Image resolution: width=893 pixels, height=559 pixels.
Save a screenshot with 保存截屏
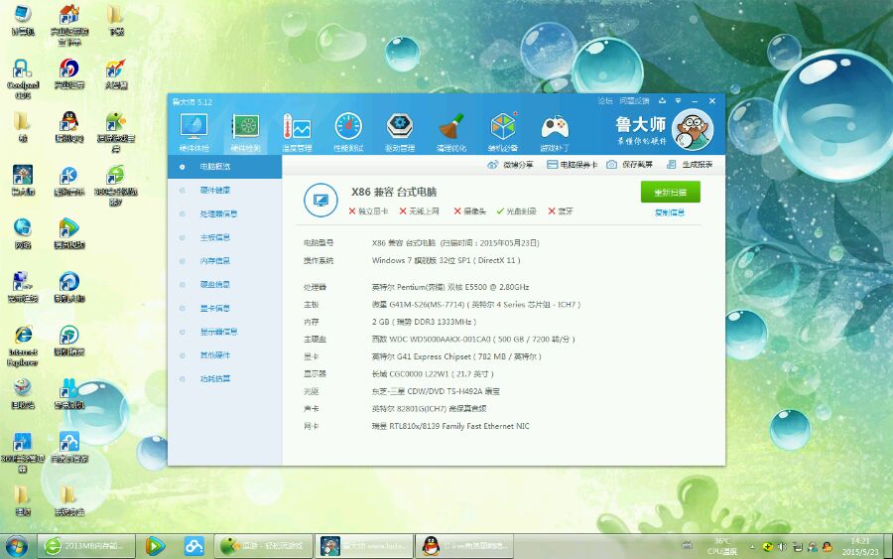(629, 165)
